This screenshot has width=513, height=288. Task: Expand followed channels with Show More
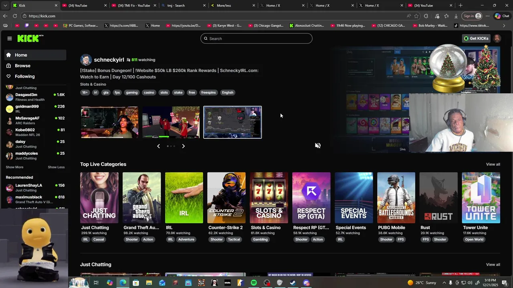pos(14,167)
